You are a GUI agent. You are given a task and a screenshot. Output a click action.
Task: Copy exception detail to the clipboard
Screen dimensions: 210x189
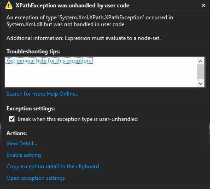pyautogui.click(x=52, y=166)
